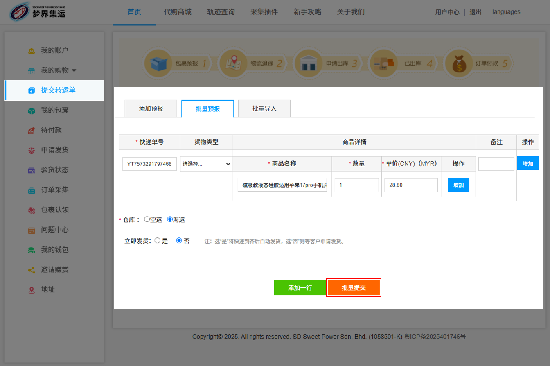Choose 是 for 立即发货

(157, 241)
